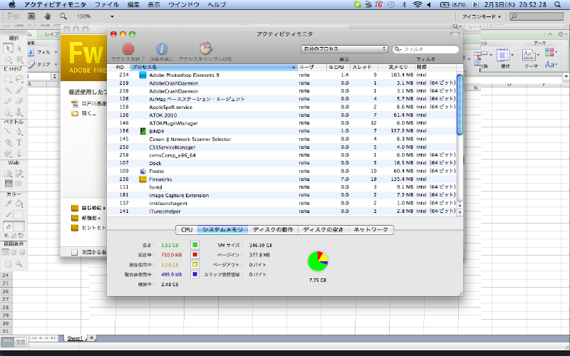Viewport: 570px width, 356px height.
Task: Expand the Excel formula bar dropdown arrow
Action: [x=566, y=76]
